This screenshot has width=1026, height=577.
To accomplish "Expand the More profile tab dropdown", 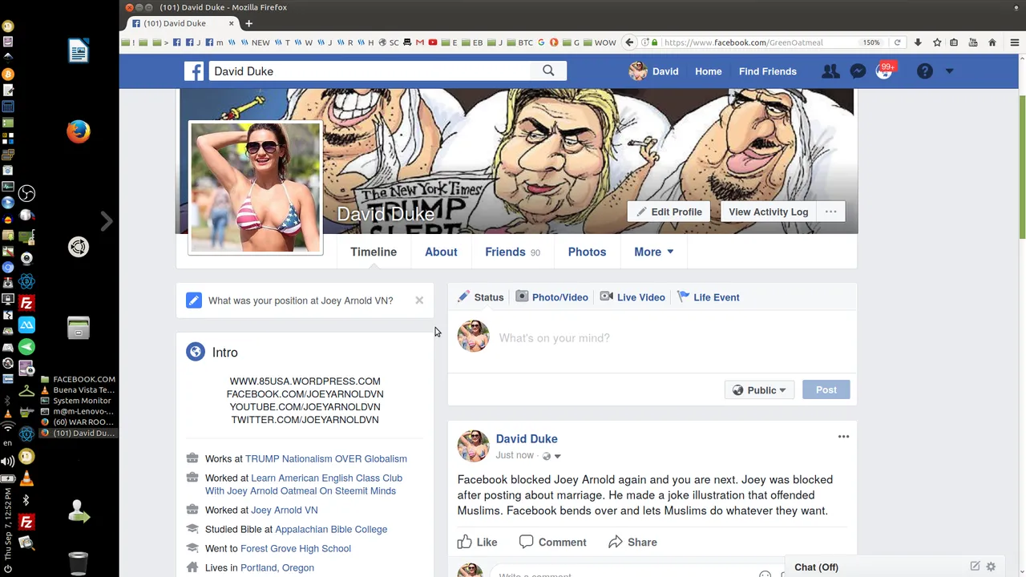I will (653, 252).
